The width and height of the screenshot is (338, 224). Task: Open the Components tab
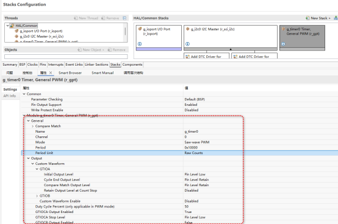pos(132,65)
